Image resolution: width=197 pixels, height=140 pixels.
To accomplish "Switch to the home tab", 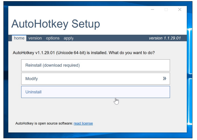I will pyautogui.click(x=19, y=38).
